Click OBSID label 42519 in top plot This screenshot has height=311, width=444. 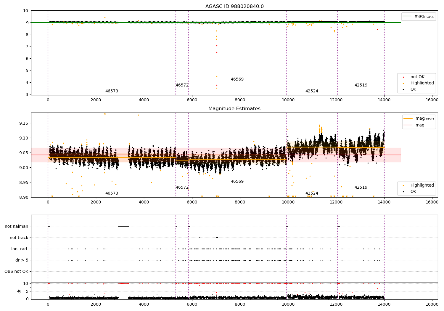pos(361,85)
